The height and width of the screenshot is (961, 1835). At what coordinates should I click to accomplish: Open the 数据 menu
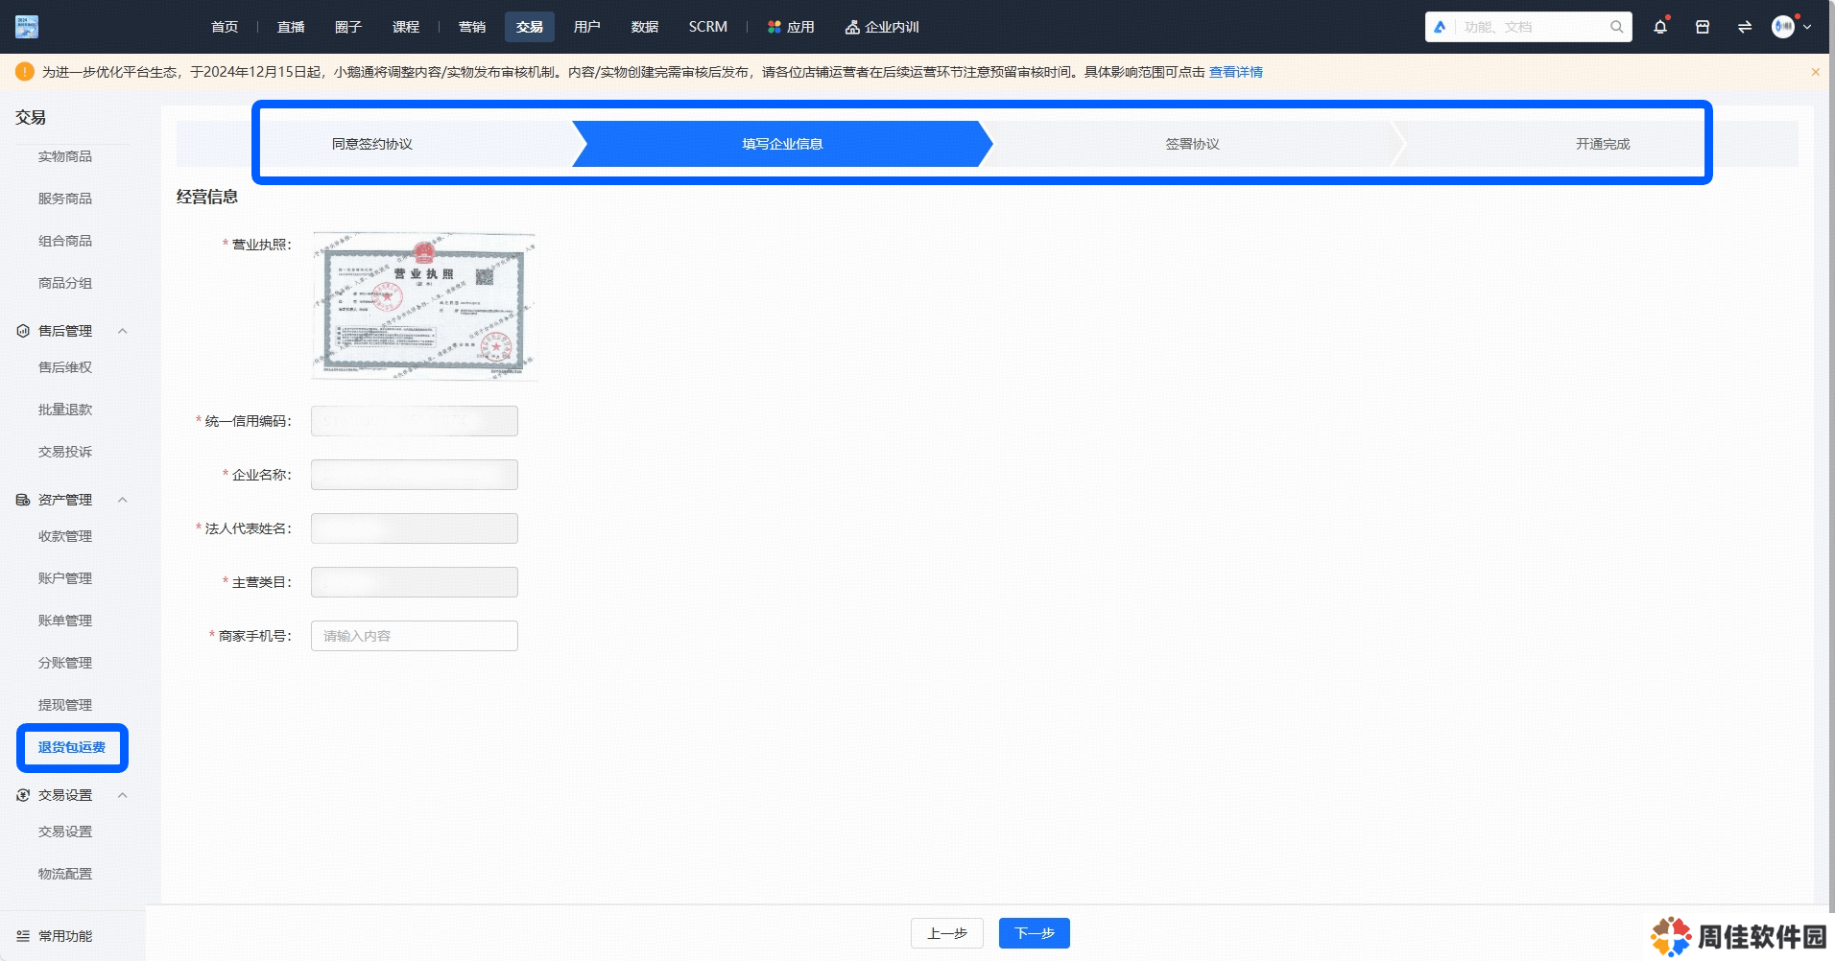(x=645, y=27)
